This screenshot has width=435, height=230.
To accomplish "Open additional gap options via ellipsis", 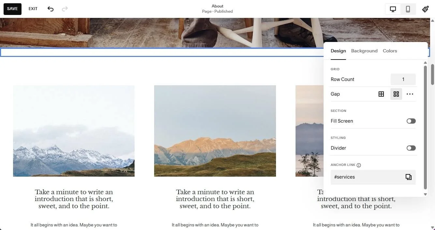I will click(x=410, y=94).
